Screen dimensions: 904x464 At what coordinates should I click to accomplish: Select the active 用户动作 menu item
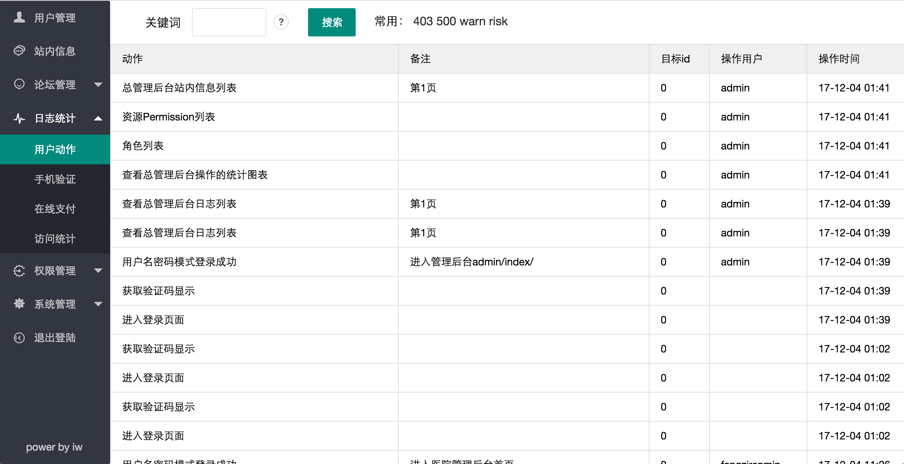tap(55, 149)
